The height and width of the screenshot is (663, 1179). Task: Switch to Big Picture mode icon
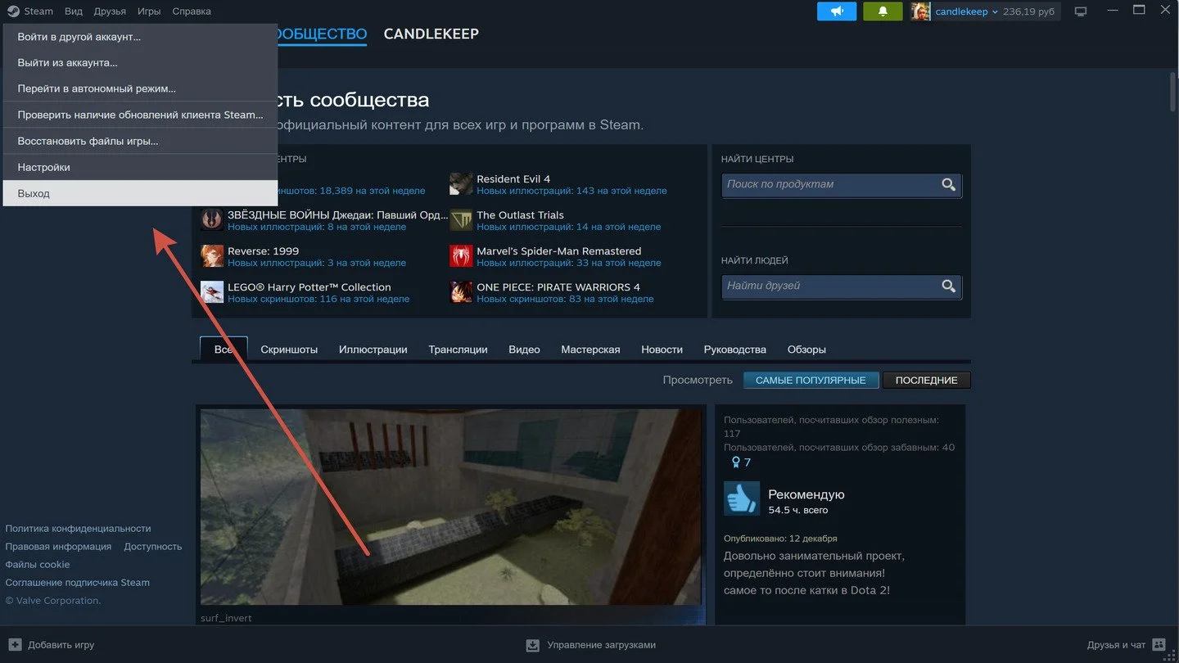click(1081, 11)
